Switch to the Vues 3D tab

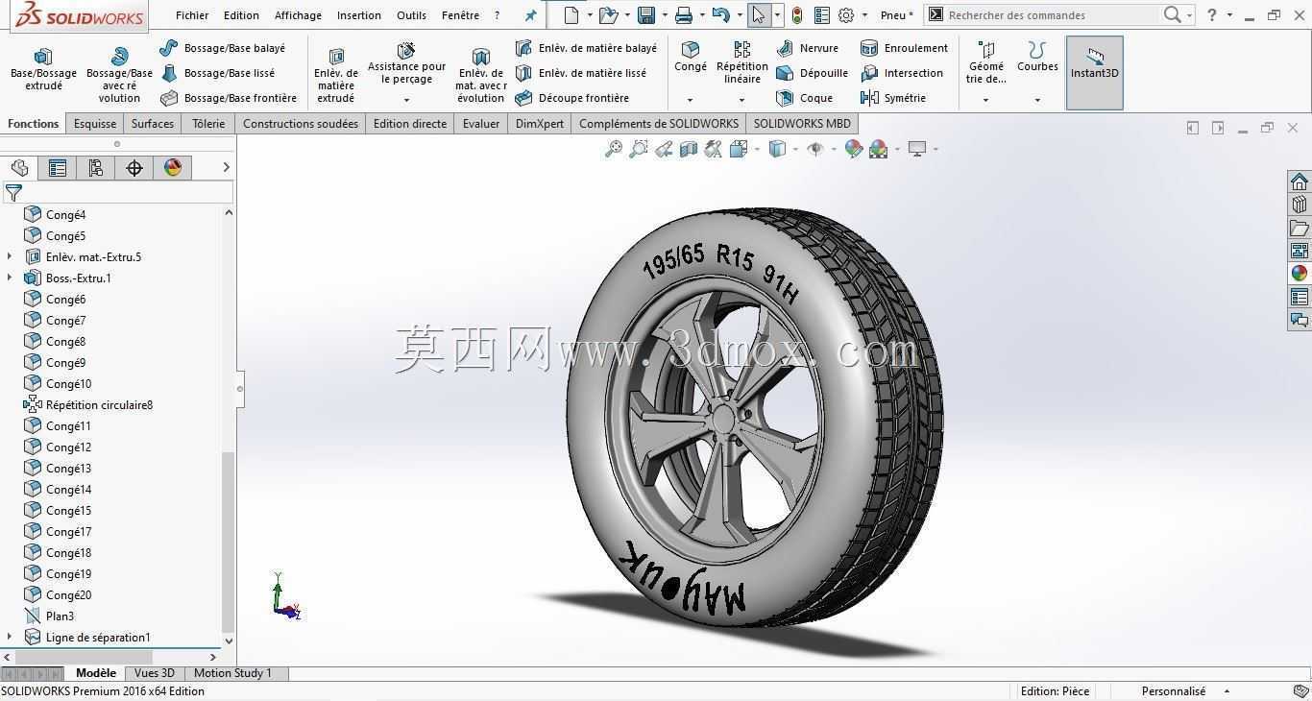coord(155,673)
